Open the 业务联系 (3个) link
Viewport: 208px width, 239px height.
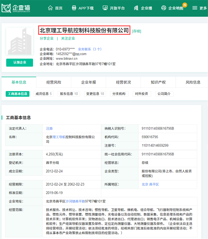(x=90, y=49)
